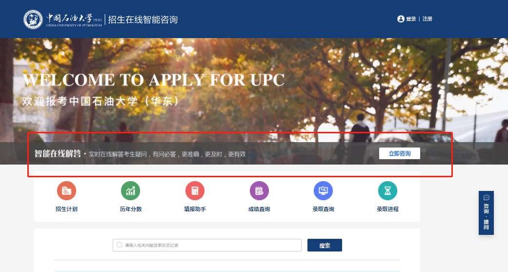Click the magnifier icon in search box

[120, 245]
